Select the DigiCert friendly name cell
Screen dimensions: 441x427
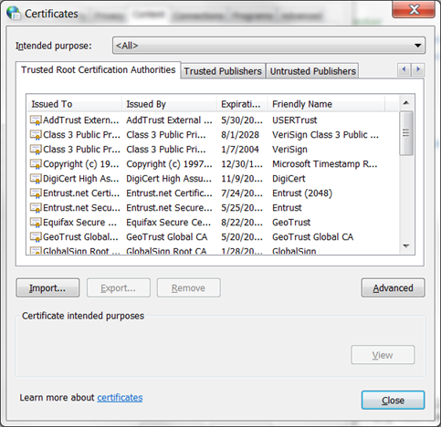point(289,179)
